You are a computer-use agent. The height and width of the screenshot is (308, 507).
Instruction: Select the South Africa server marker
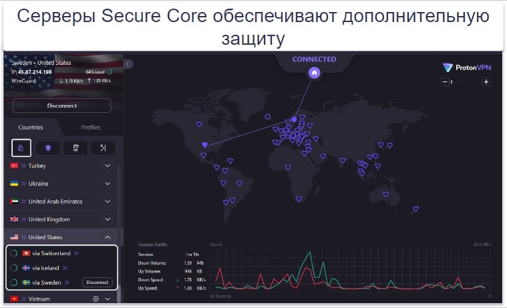[299, 199]
